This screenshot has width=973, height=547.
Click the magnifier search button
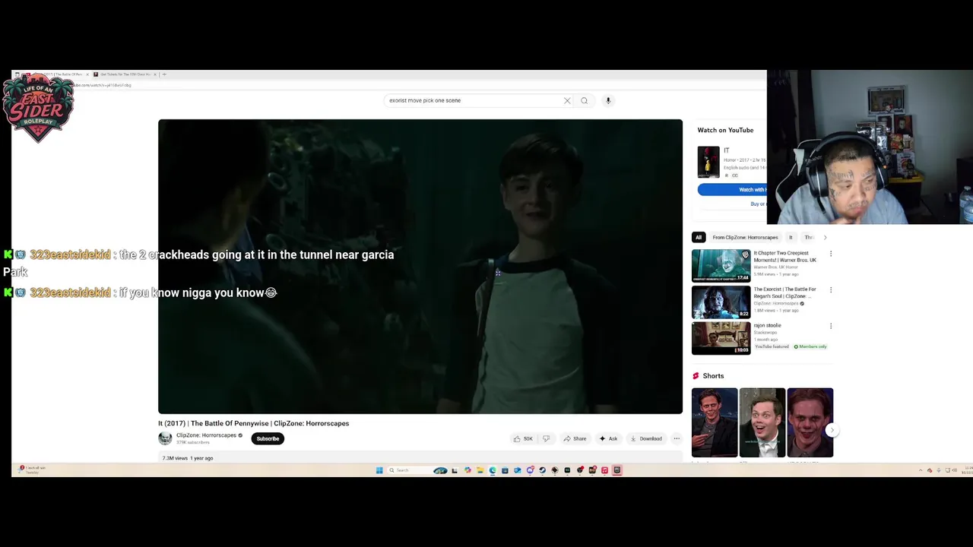(x=584, y=100)
